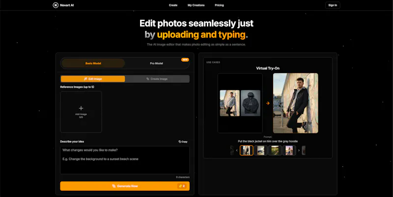Click the example prompt about the black jacket
The width and height of the screenshot is (393, 197).
[268, 141]
